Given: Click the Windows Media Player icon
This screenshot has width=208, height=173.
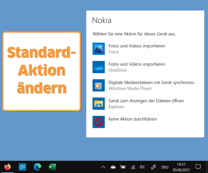Looking at the screenshot, I should 98,85.
